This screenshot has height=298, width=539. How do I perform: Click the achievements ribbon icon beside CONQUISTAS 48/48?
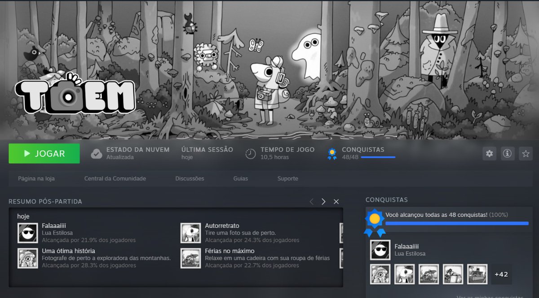[332, 154]
